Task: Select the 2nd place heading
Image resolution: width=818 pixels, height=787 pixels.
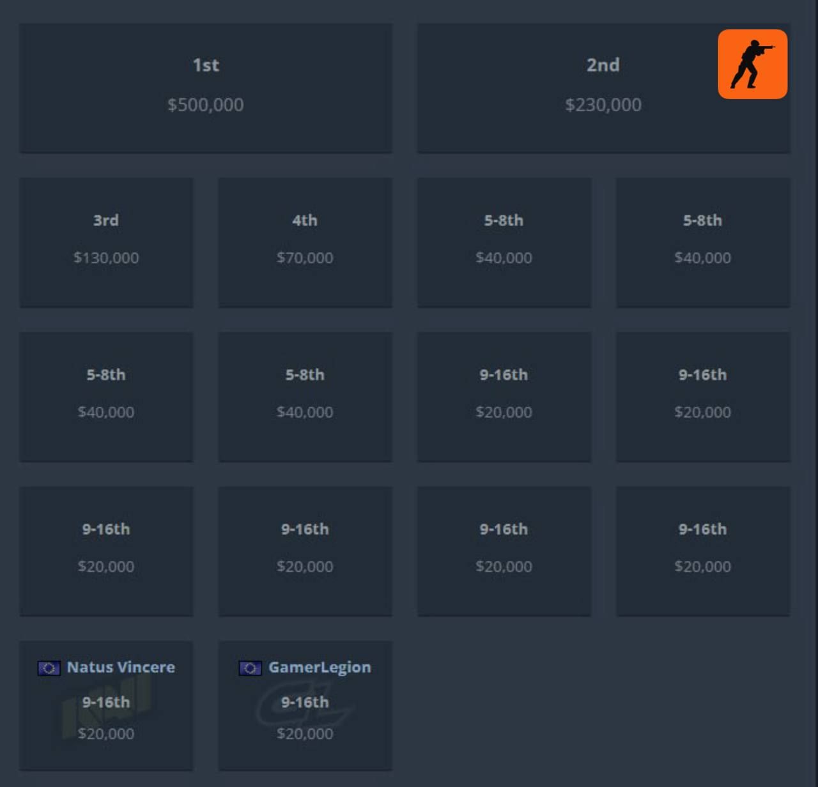Action: point(603,65)
